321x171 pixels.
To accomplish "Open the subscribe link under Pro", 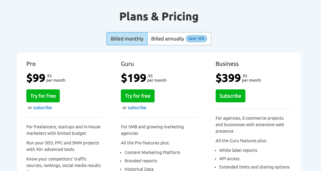I will (x=42, y=108).
